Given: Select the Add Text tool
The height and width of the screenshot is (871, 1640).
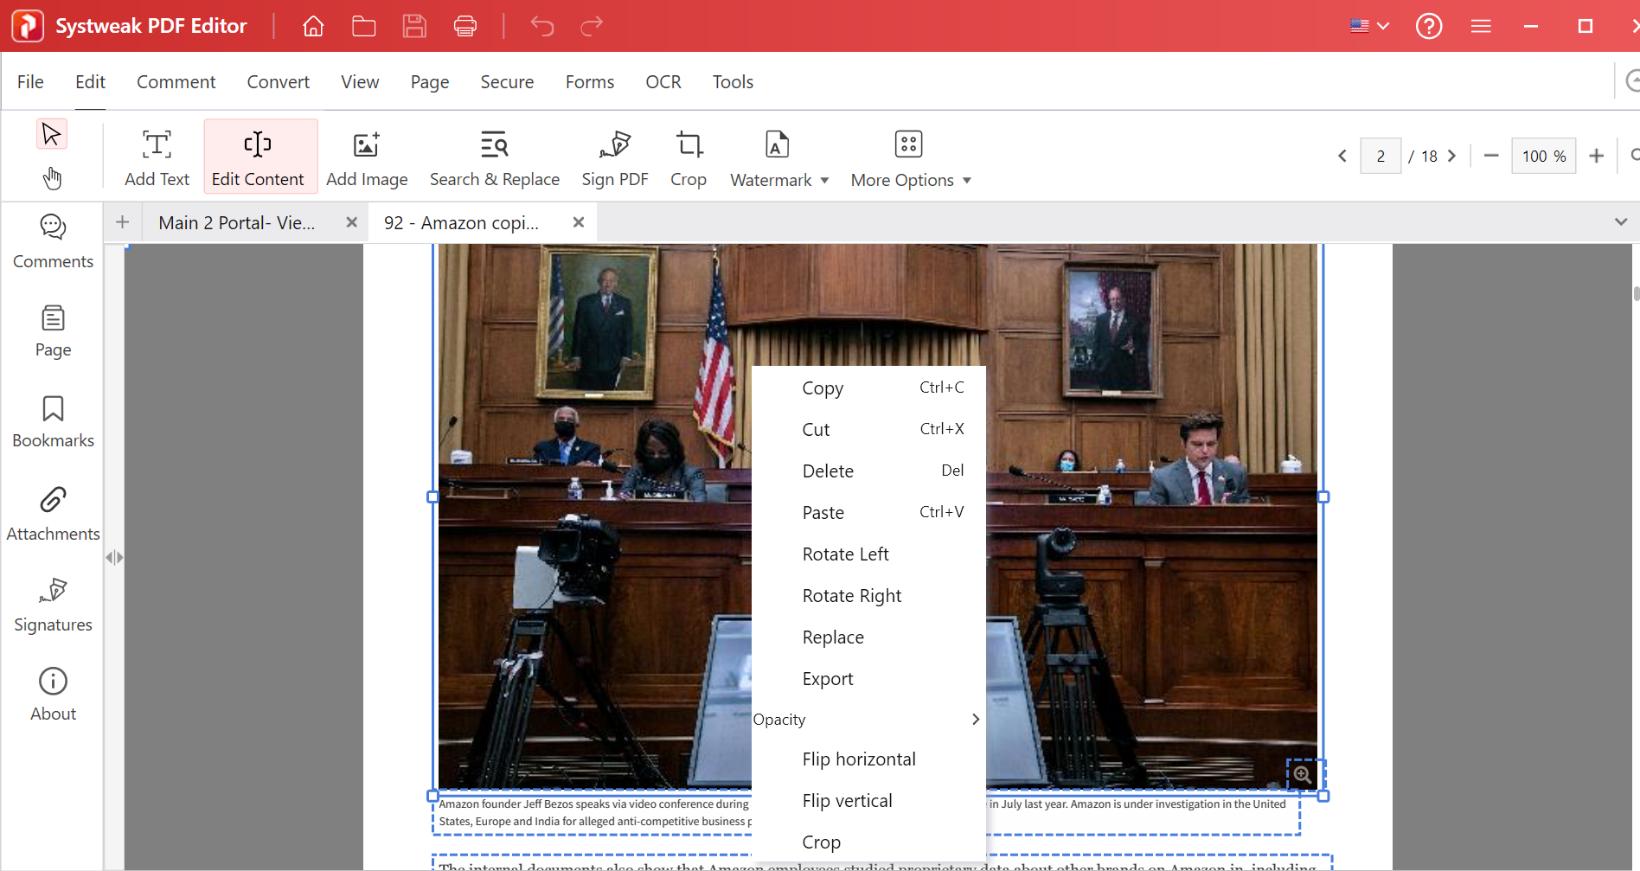Looking at the screenshot, I should pos(157,157).
